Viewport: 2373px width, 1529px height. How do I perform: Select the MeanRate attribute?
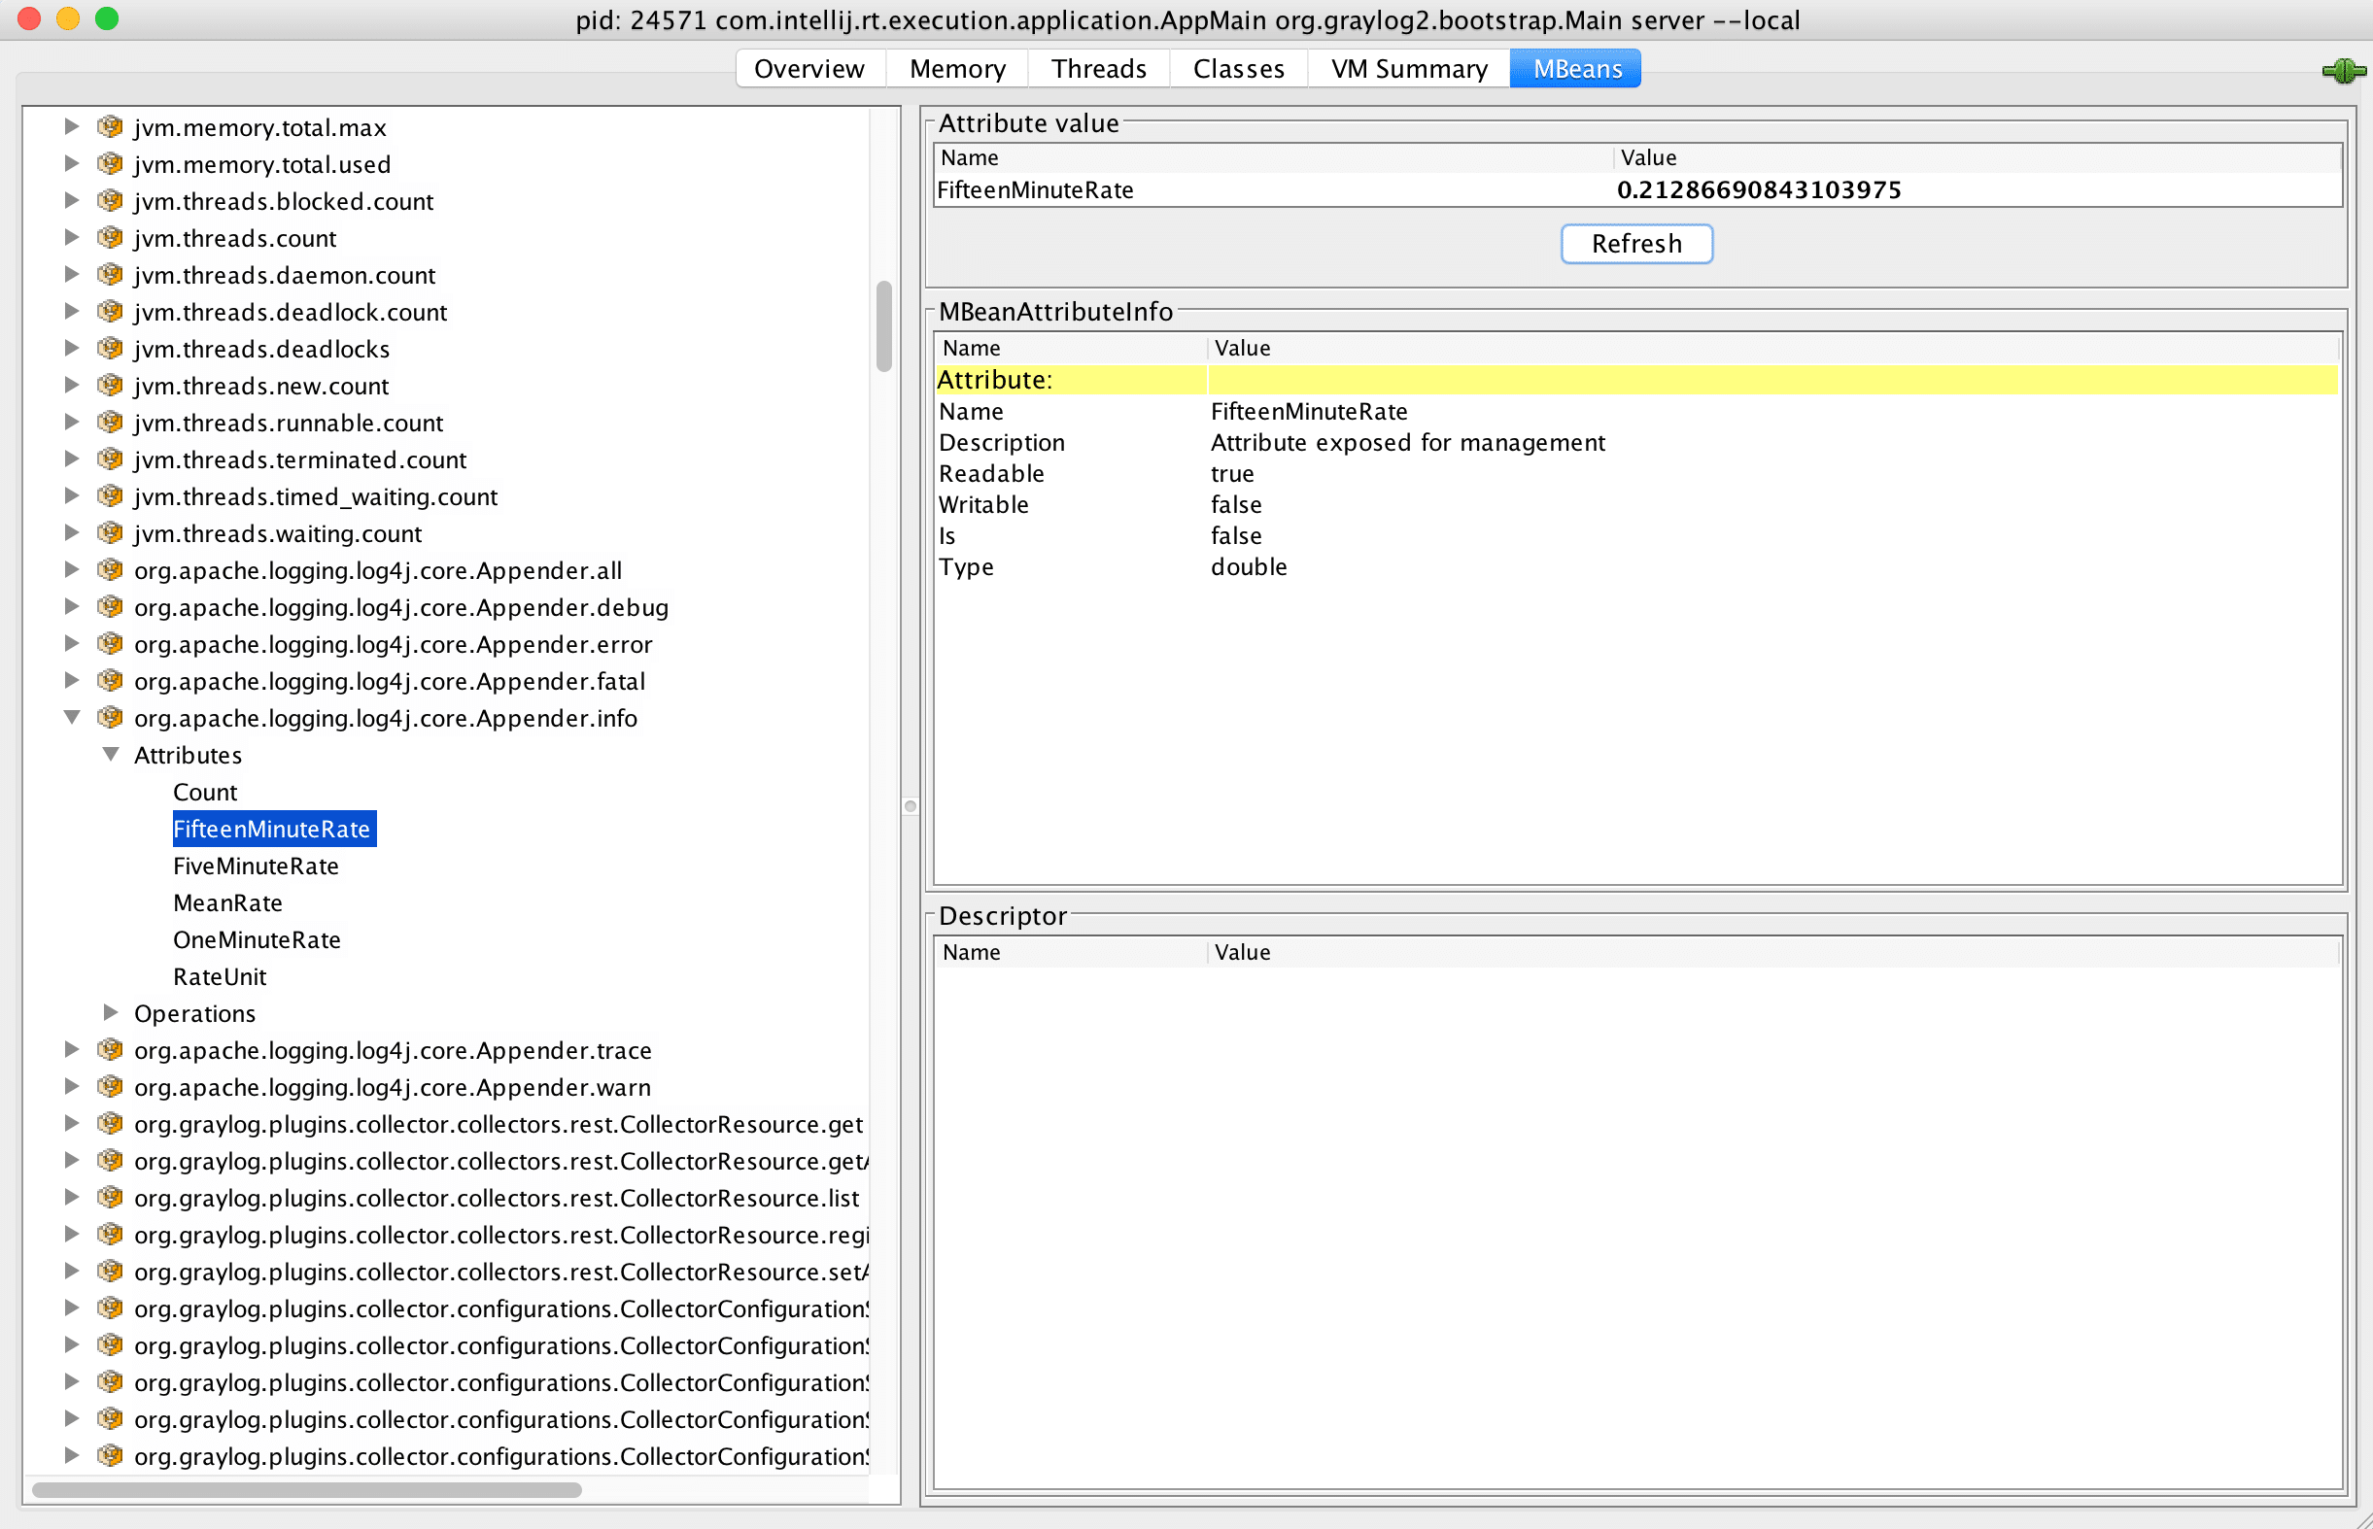click(x=227, y=902)
